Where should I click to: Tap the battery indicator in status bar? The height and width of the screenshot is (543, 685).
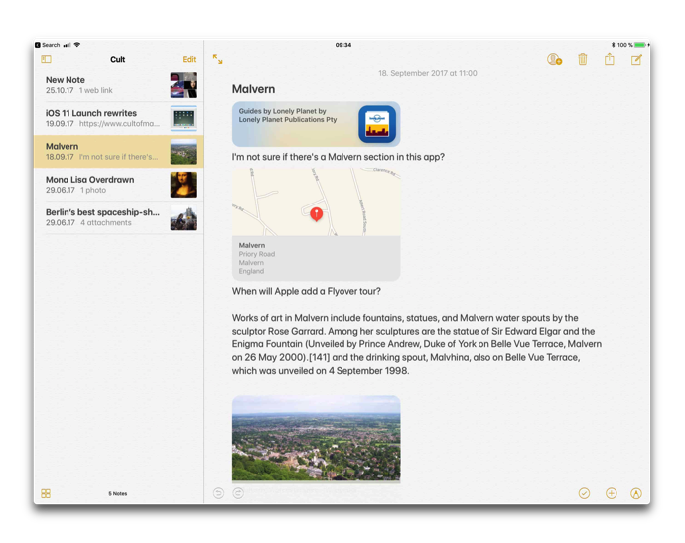(x=641, y=45)
